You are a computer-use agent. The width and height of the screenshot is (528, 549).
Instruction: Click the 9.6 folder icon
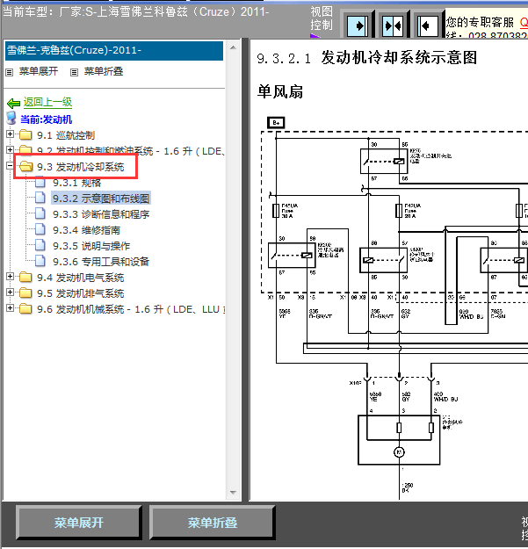[25, 308]
